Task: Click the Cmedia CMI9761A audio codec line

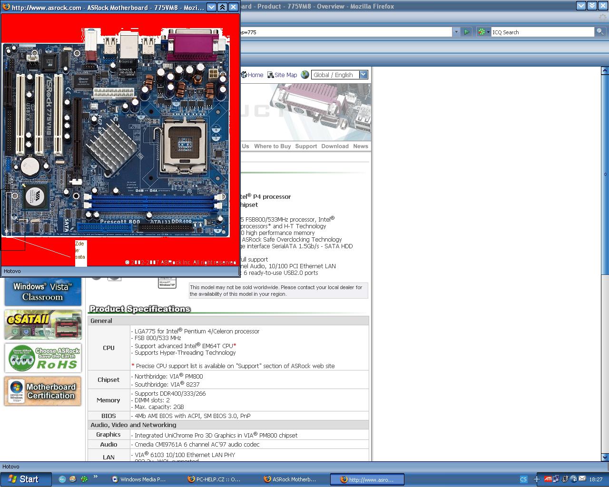Action: 196,444
